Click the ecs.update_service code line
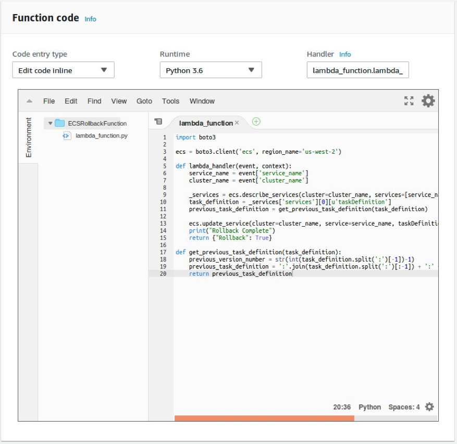 coord(313,224)
